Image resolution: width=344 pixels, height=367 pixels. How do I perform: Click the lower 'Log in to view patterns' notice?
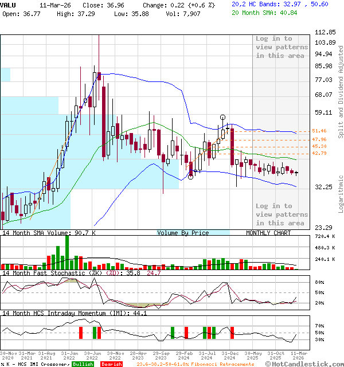coord(282,214)
